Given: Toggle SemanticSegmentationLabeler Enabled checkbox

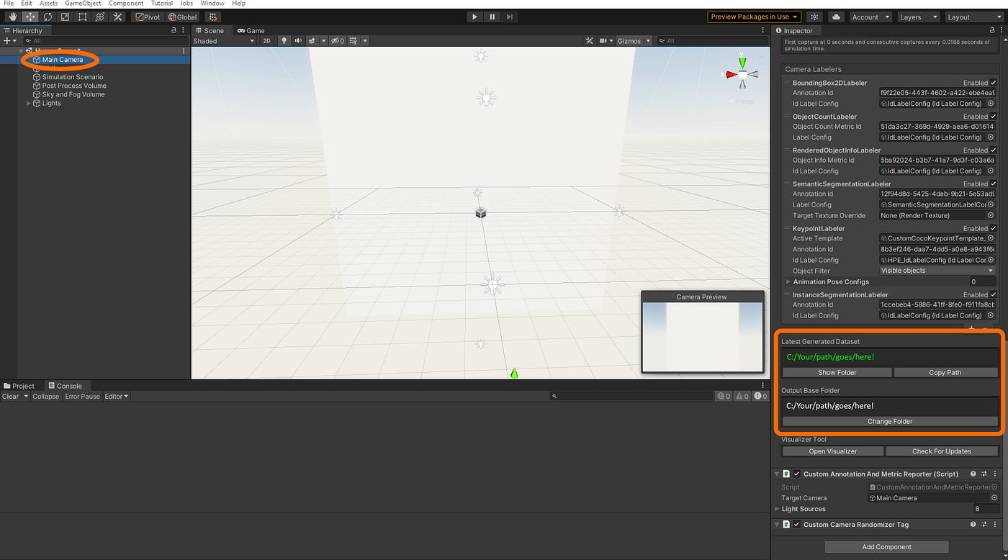Looking at the screenshot, I should tap(994, 184).
